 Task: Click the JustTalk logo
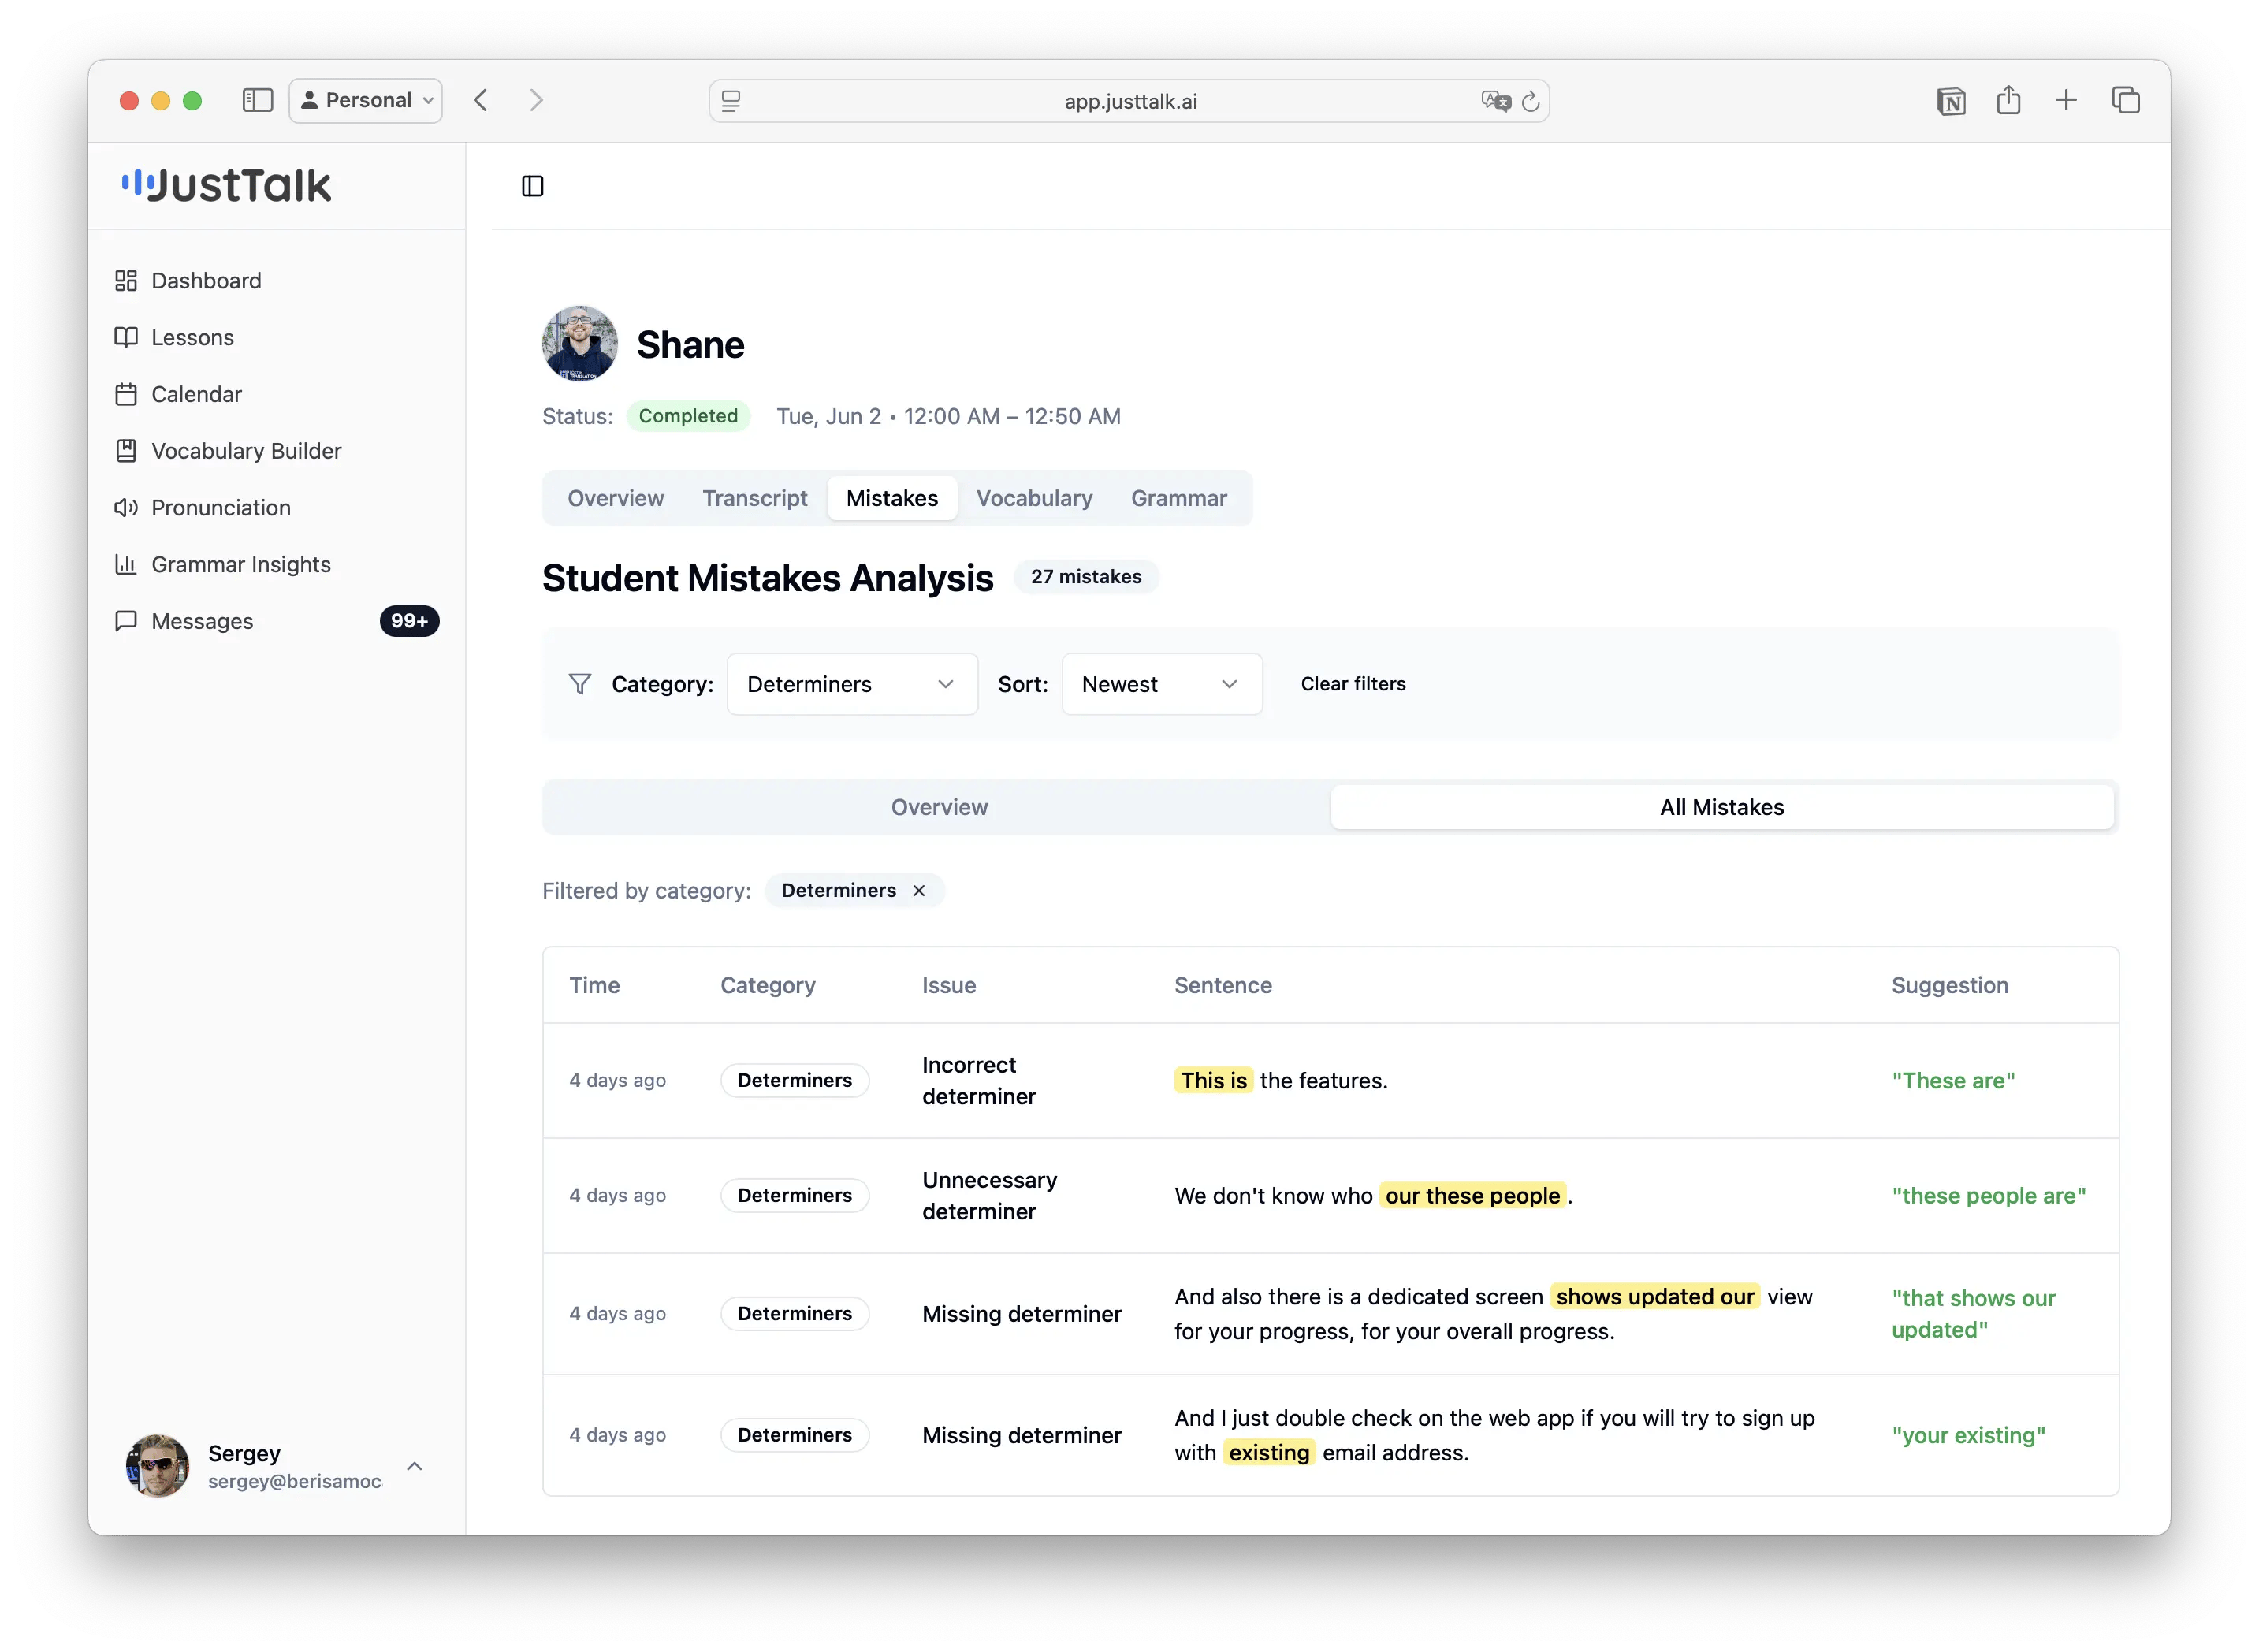click(x=226, y=186)
